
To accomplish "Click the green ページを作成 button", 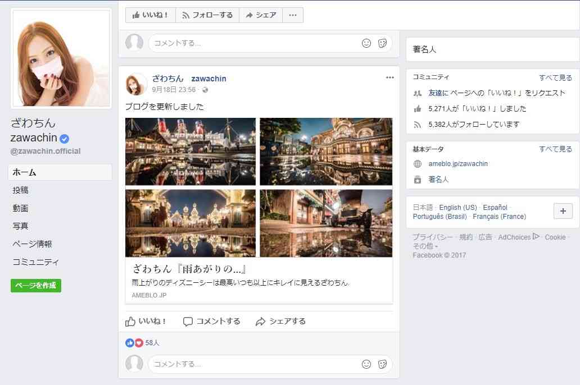I will tap(36, 286).
